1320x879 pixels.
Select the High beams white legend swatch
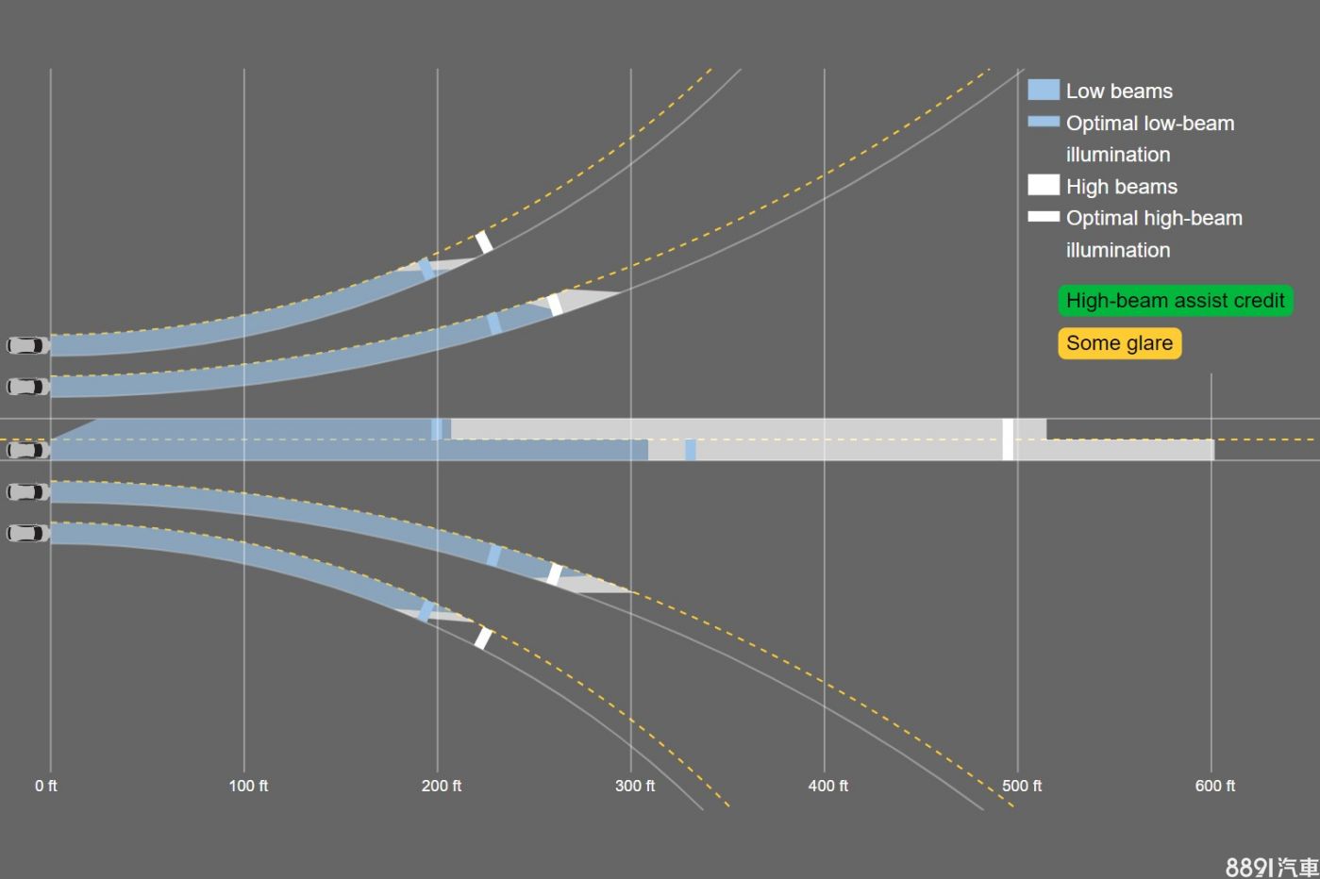[x=1043, y=186]
